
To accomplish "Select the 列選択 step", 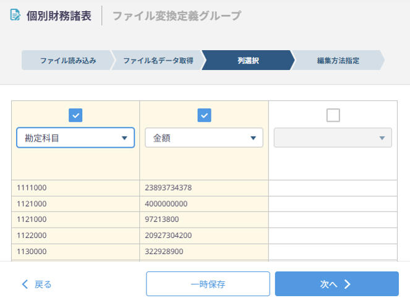I will click(x=248, y=60).
